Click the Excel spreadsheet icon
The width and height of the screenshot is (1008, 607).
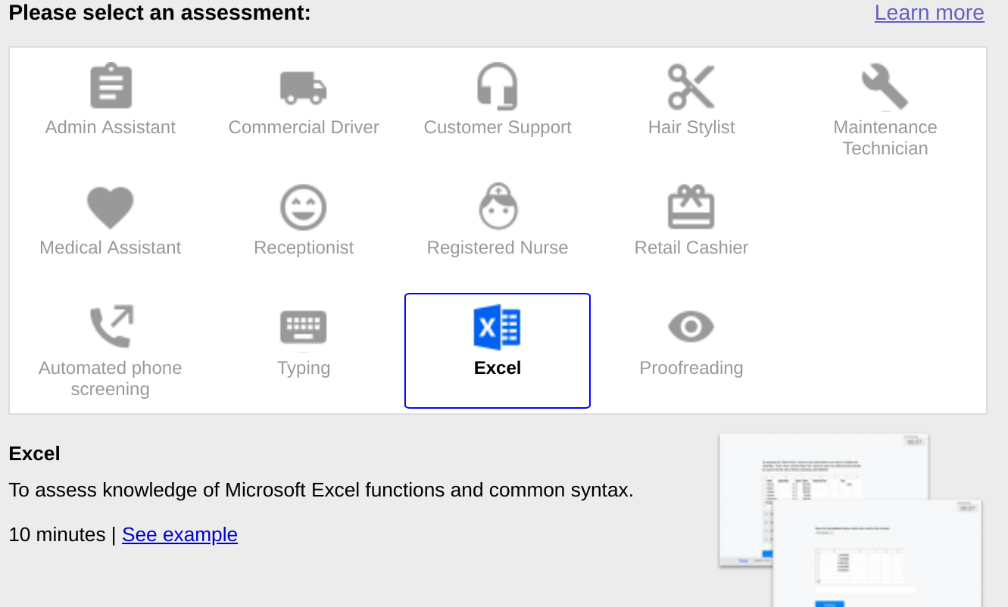(498, 326)
